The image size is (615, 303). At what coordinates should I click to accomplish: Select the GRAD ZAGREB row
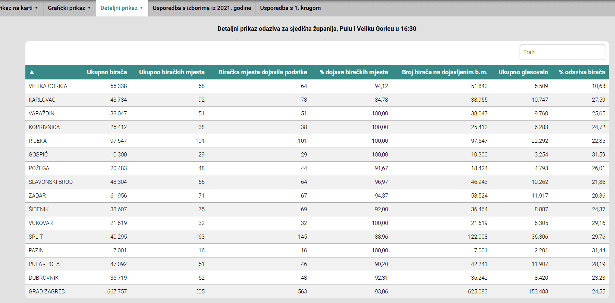tap(47, 291)
